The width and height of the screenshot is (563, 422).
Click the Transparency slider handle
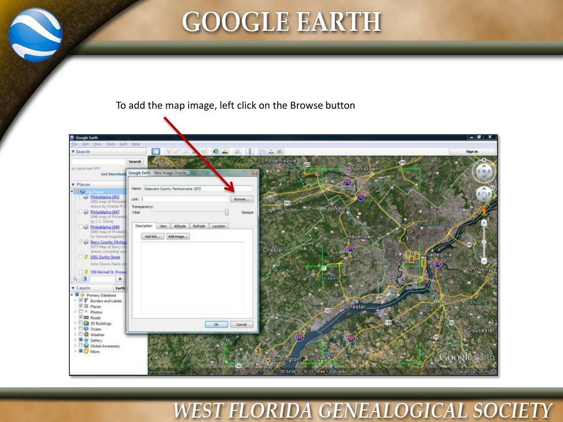point(227,212)
